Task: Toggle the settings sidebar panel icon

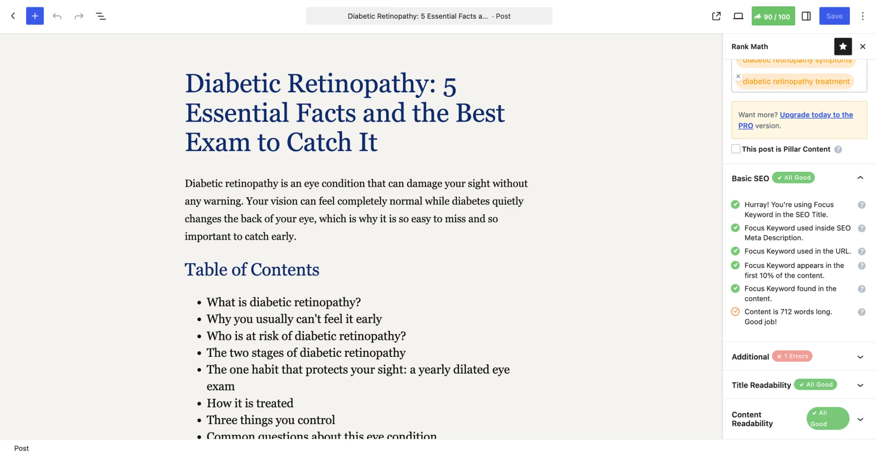Action: tap(806, 16)
